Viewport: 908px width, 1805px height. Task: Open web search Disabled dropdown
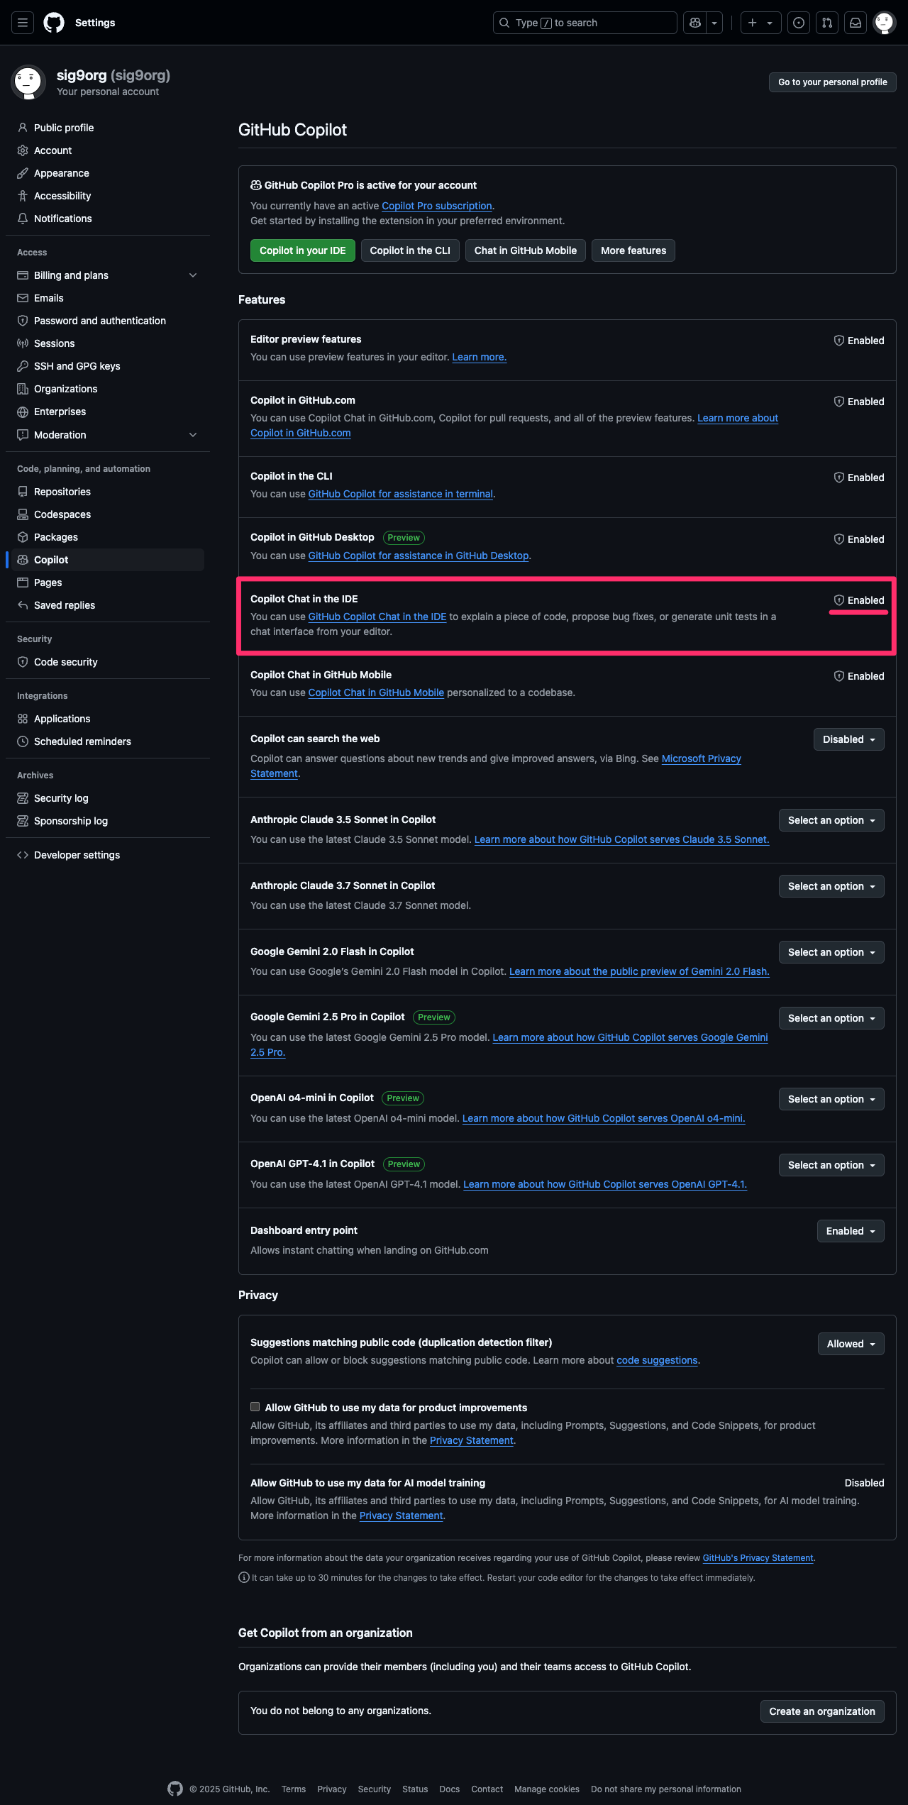849,739
